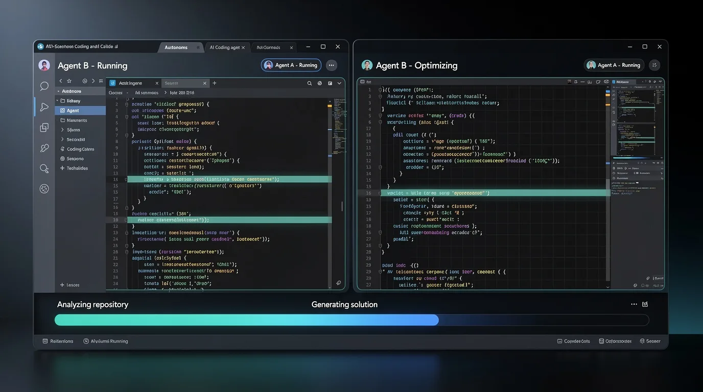The width and height of the screenshot is (703, 392).
Task: Open the magnifier search icon in left activity bar
Action: tap(44, 168)
